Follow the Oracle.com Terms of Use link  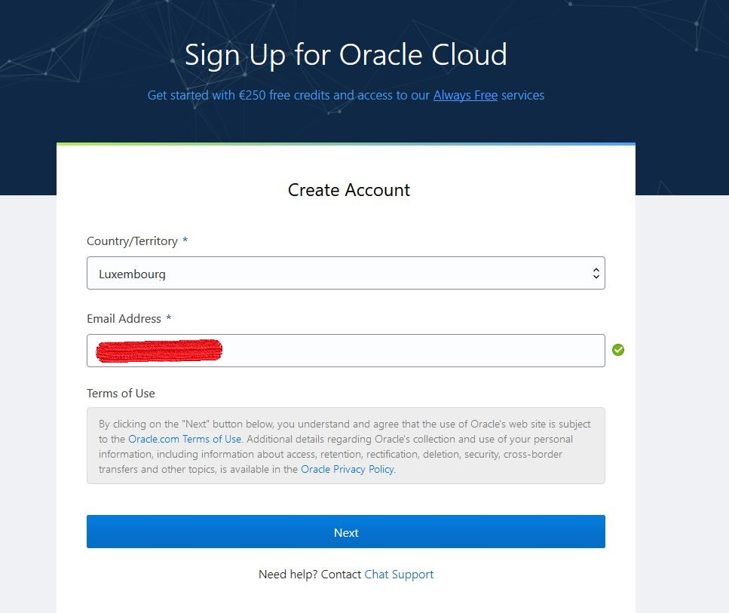(185, 439)
